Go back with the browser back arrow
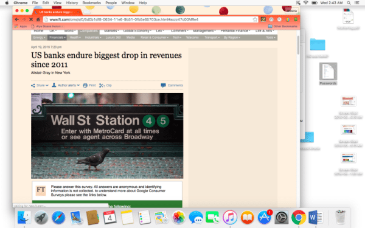Image resolution: width=365 pixels, height=228 pixels. (16, 19)
